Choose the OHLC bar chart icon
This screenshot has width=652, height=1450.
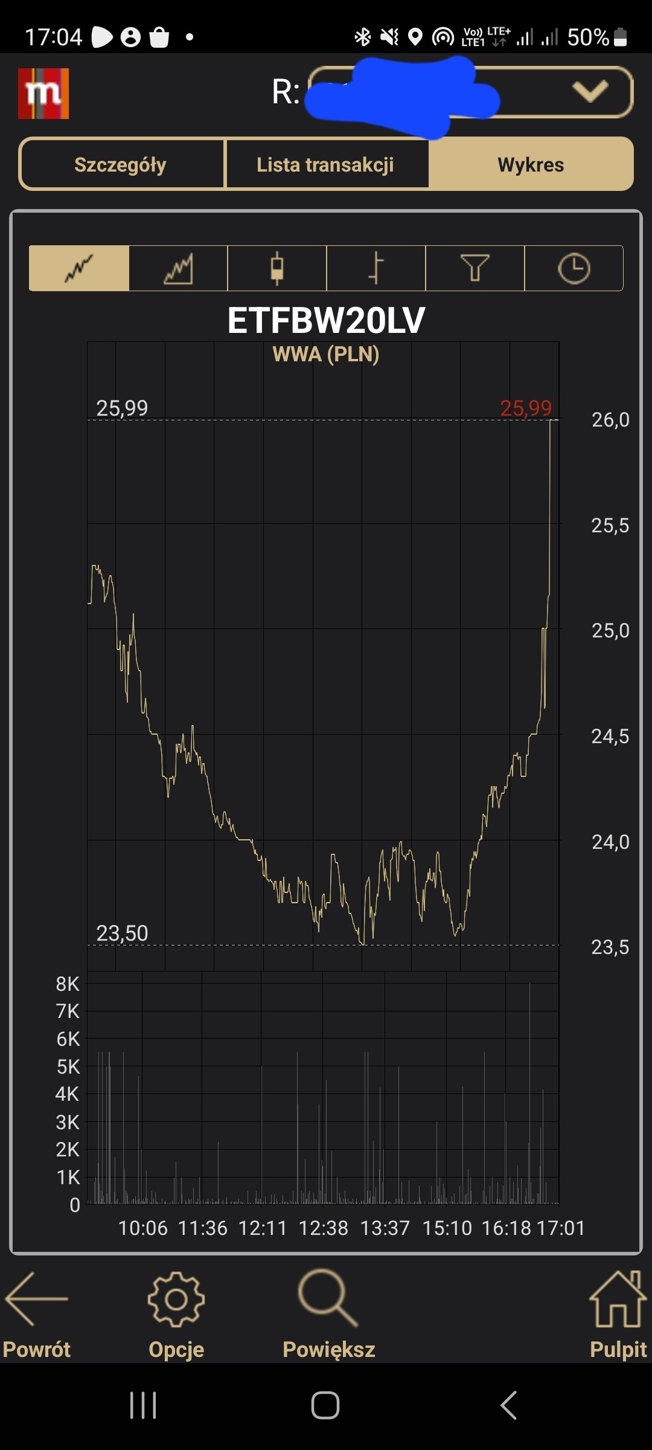click(376, 268)
